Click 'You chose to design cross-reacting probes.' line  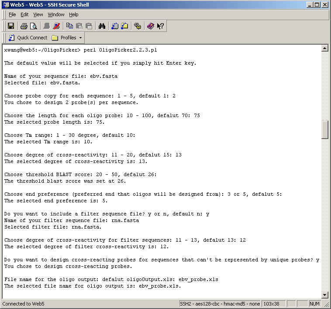(68, 266)
